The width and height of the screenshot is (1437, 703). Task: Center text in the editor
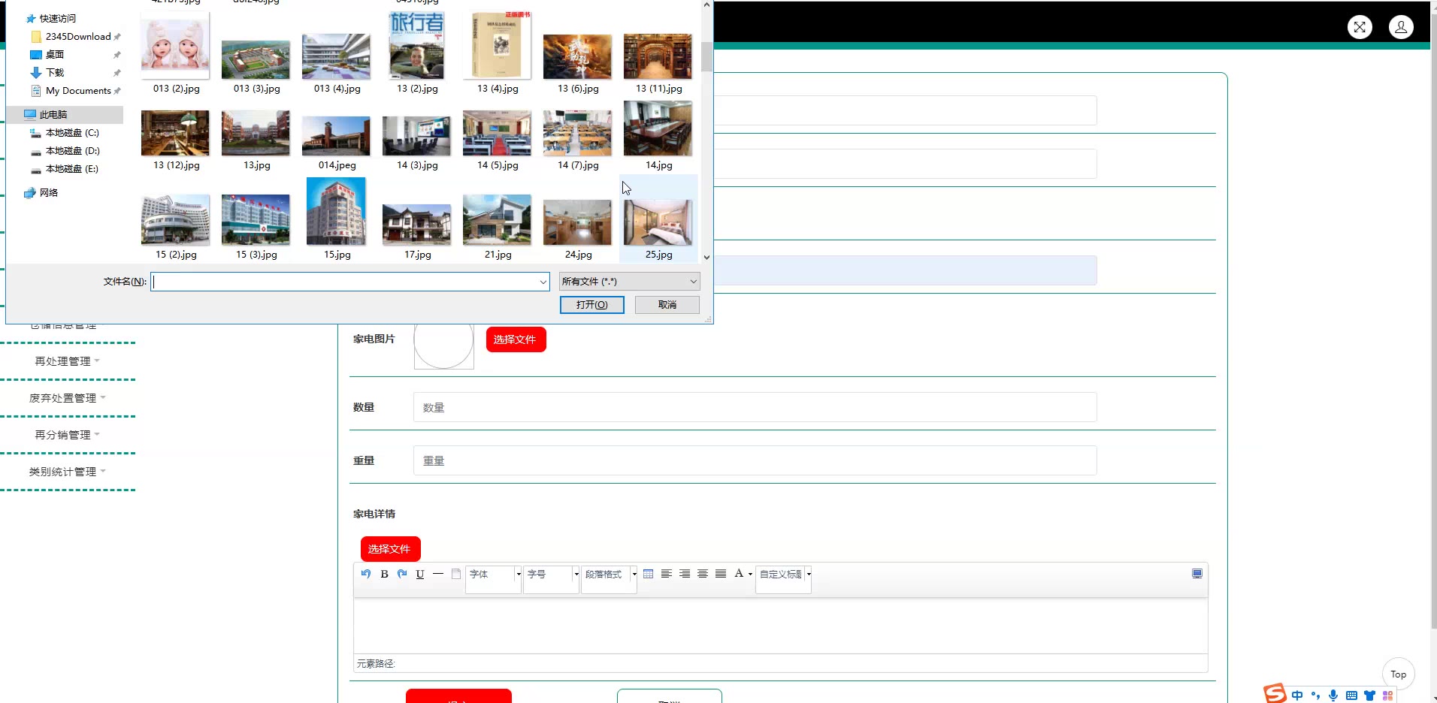point(703,574)
